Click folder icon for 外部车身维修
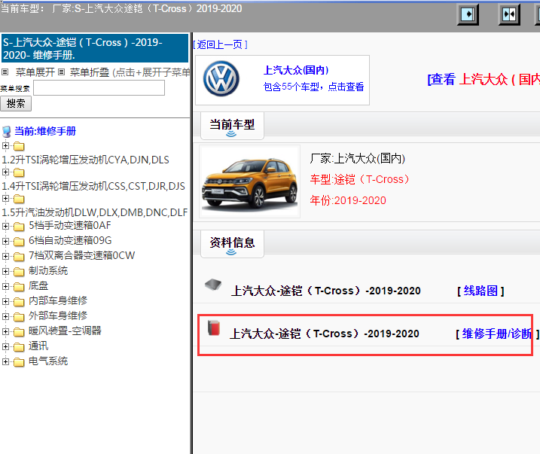 tap(19, 317)
